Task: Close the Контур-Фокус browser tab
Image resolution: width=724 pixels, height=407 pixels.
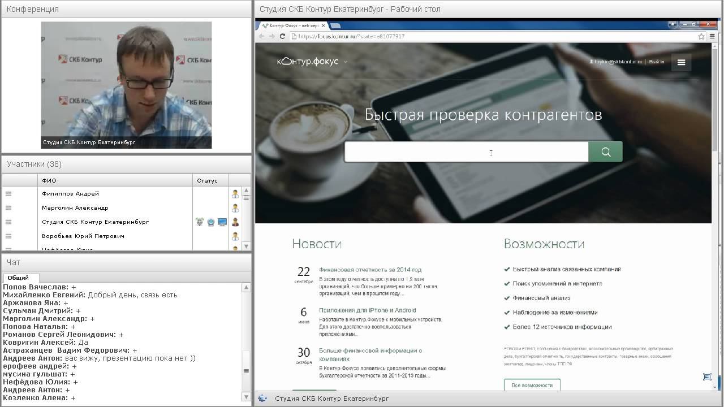Action: (323, 25)
